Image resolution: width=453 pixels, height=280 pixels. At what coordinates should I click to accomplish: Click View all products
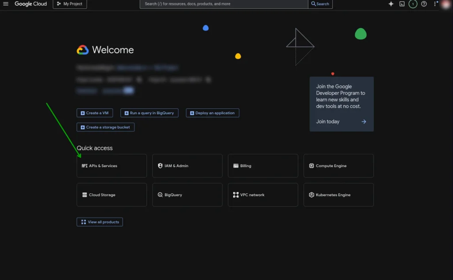coord(100,222)
